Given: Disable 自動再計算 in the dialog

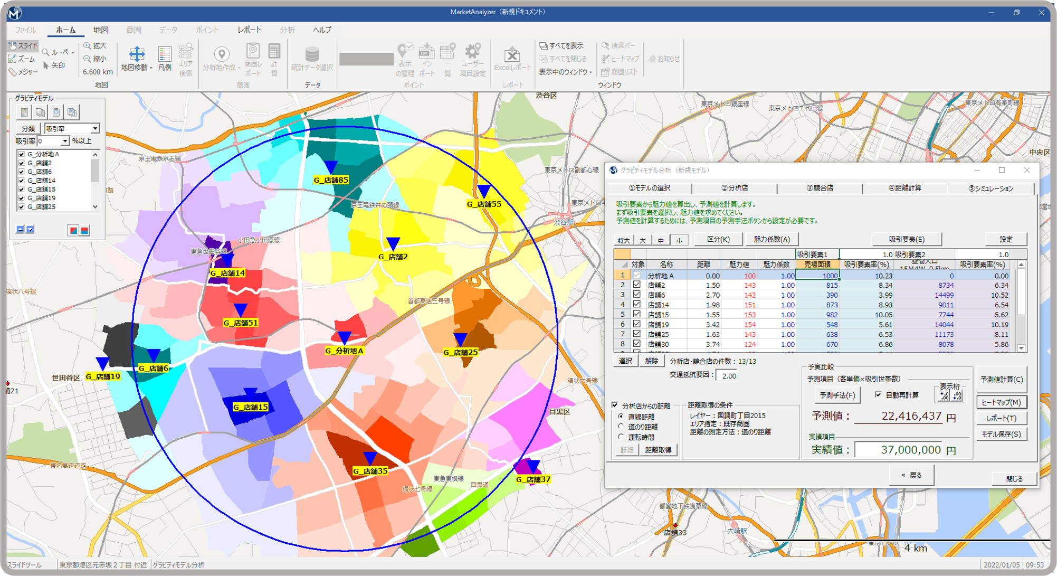Looking at the screenshot, I should coord(878,394).
